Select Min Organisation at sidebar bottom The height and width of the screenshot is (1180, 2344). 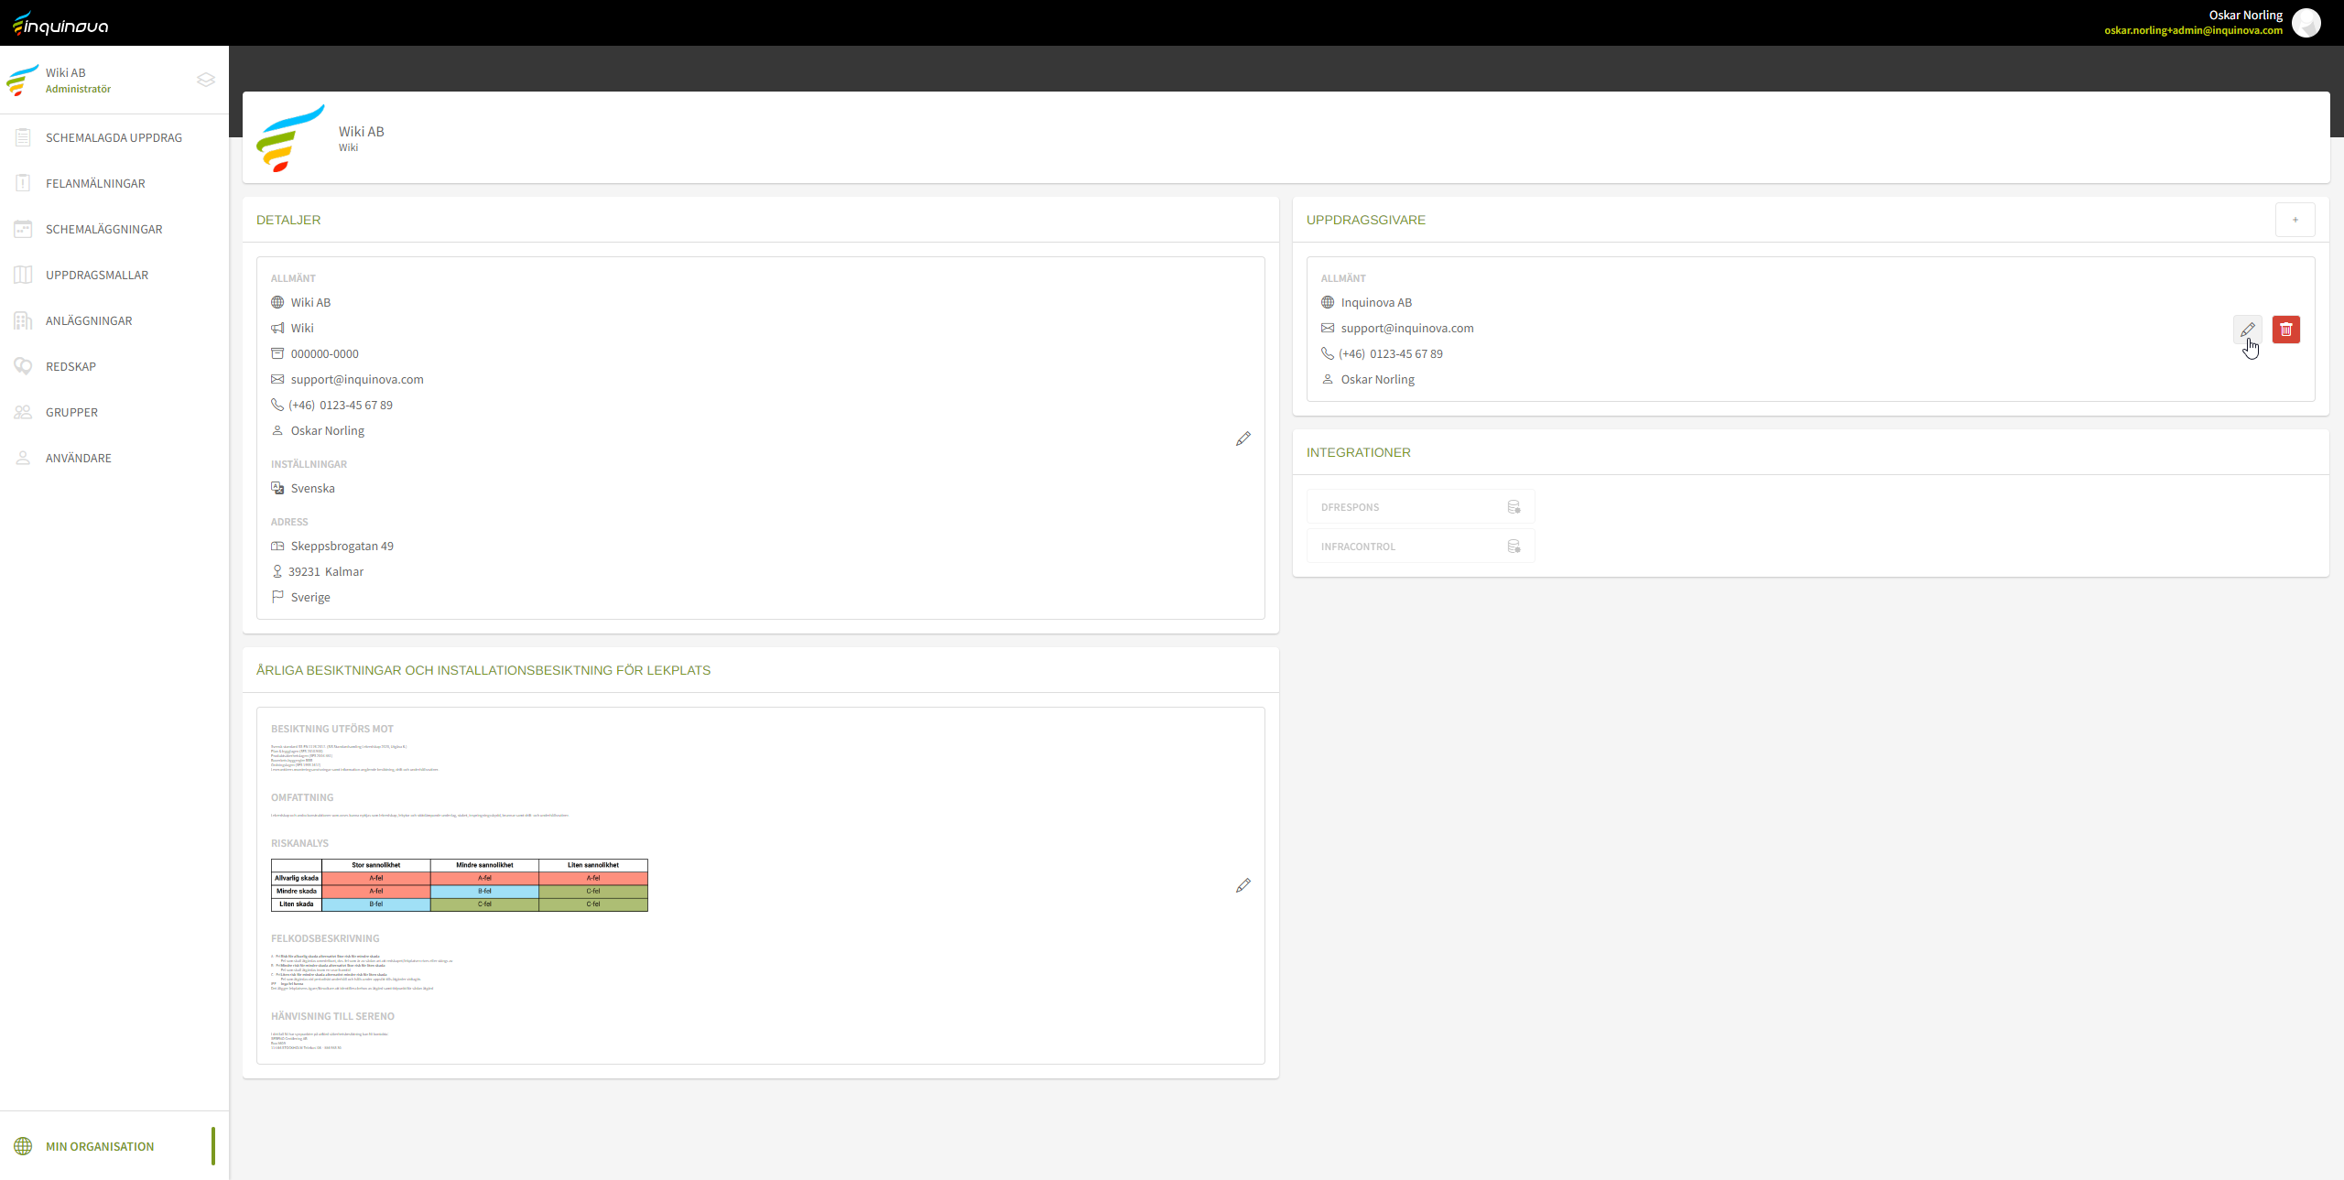point(100,1146)
